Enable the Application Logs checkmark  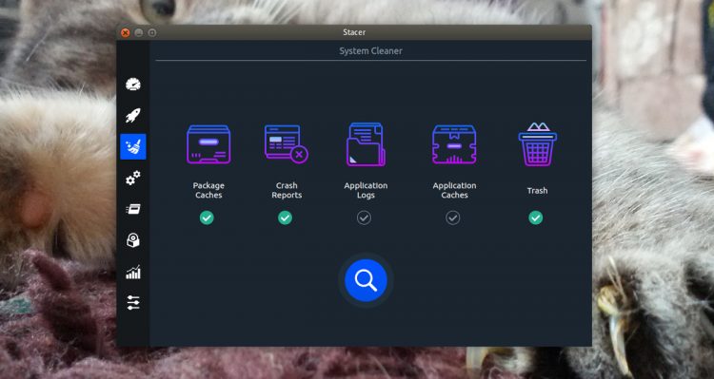364,218
